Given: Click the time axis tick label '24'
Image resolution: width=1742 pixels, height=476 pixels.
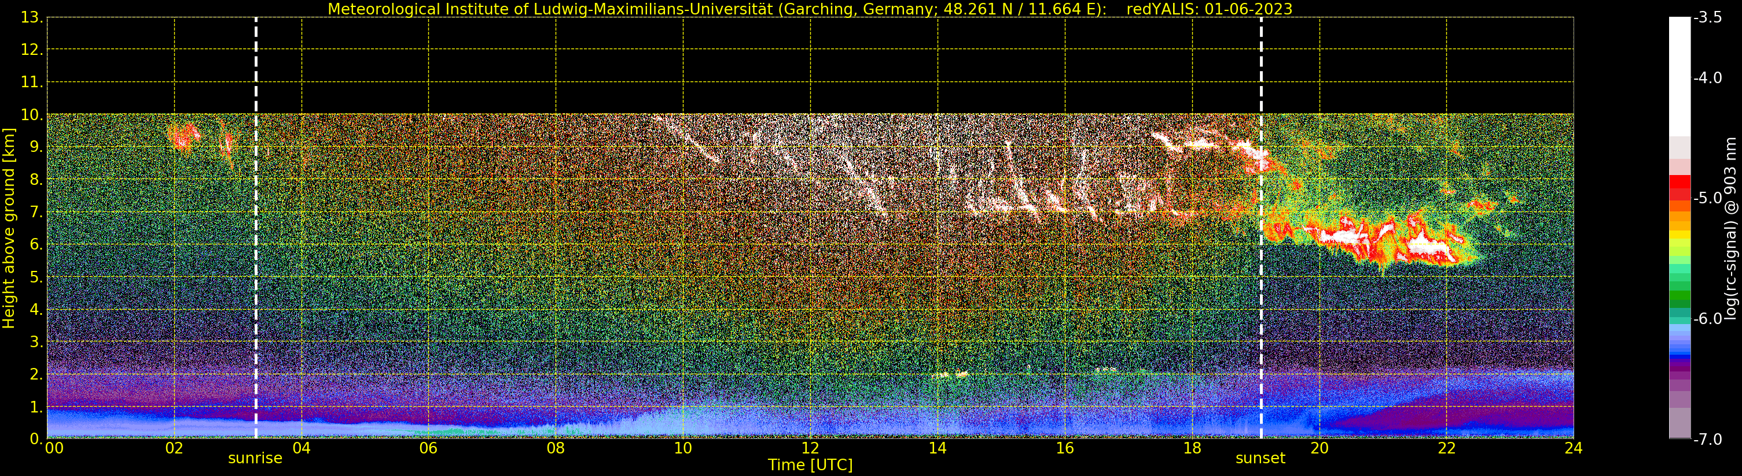Looking at the screenshot, I should pyautogui.click(x=1574, y=448).
